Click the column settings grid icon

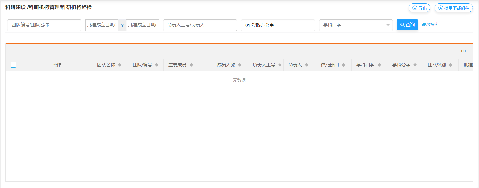(x=463, y=52)
